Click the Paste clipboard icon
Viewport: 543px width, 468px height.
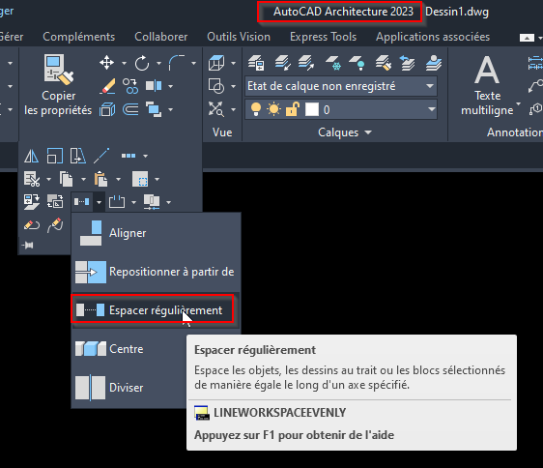(100, 179)
